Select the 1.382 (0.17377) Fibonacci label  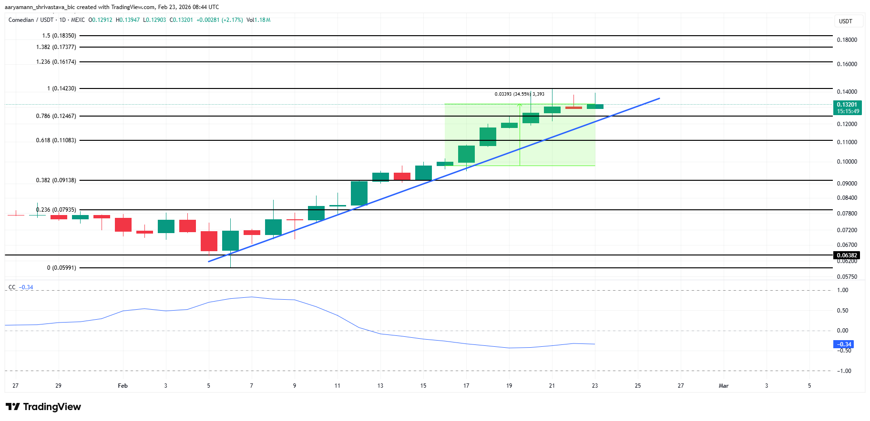point(56,47)
